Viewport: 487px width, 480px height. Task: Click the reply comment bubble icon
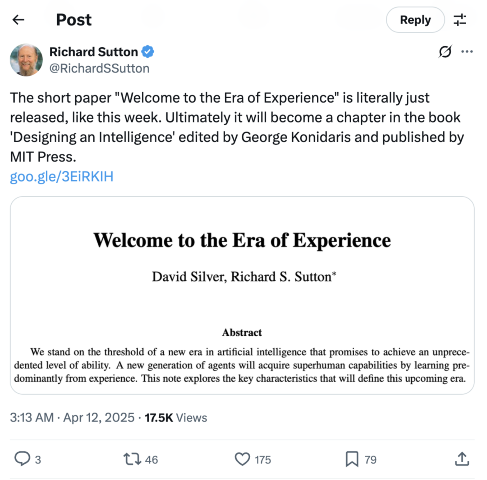point(22,459)
